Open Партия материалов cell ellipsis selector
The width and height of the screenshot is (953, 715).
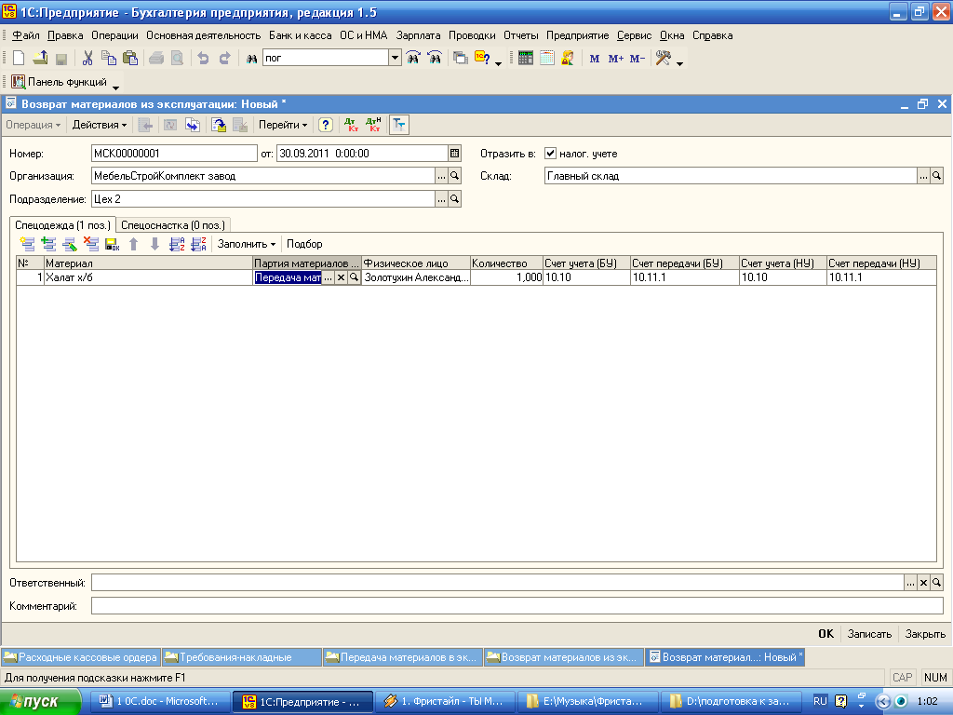328,277
